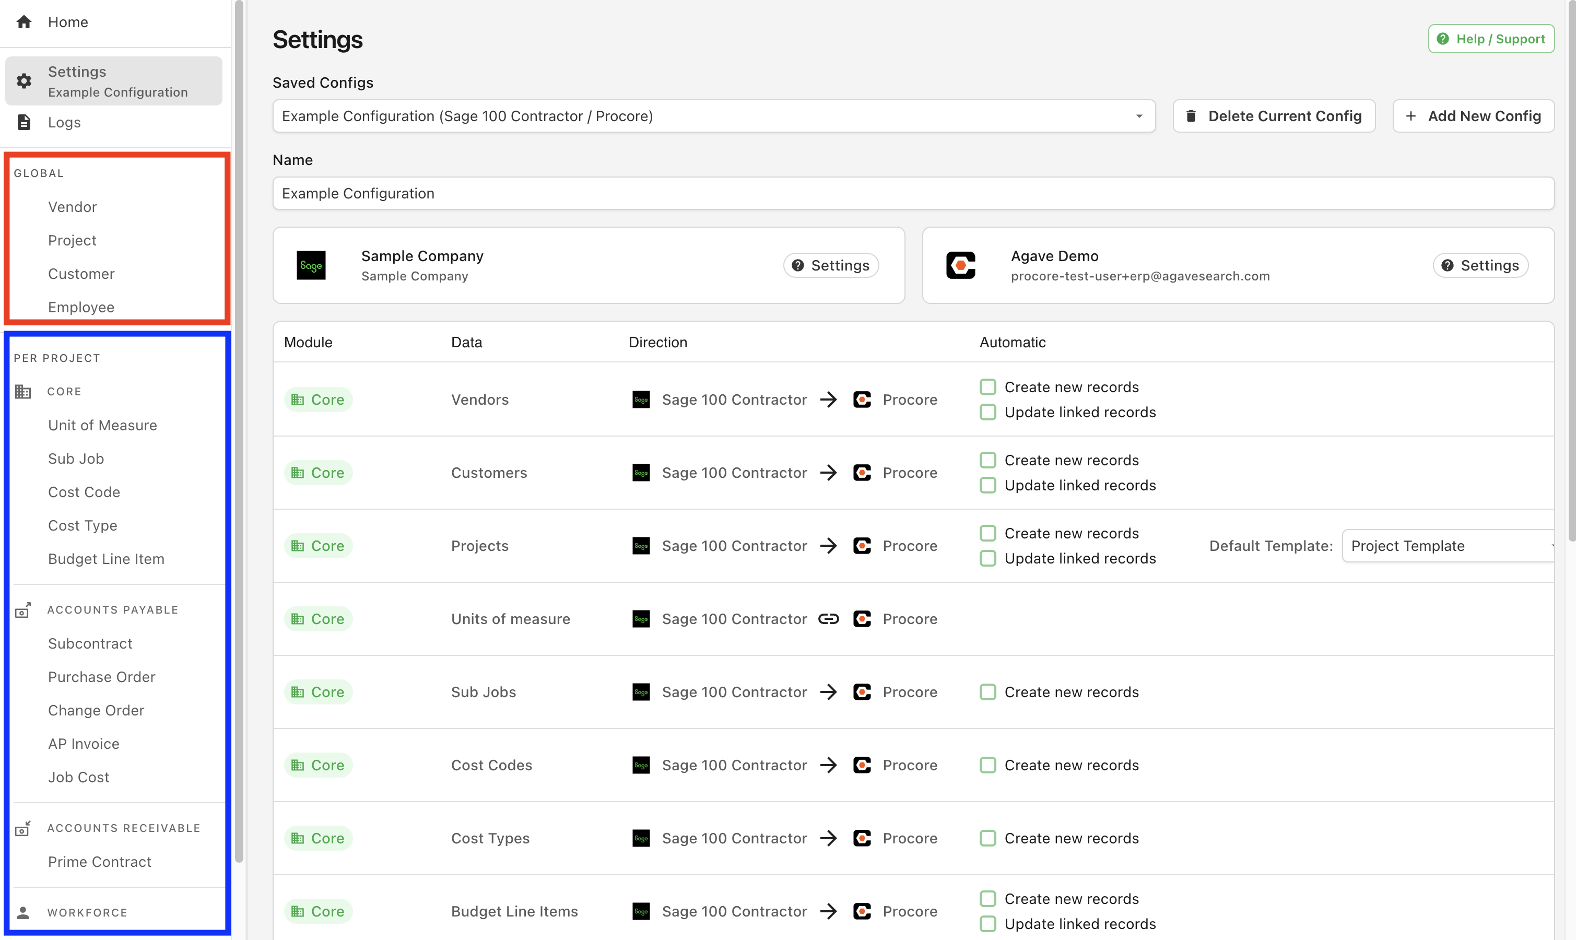Open Project in Global menu
The image size is (1576, 940).
72,240
